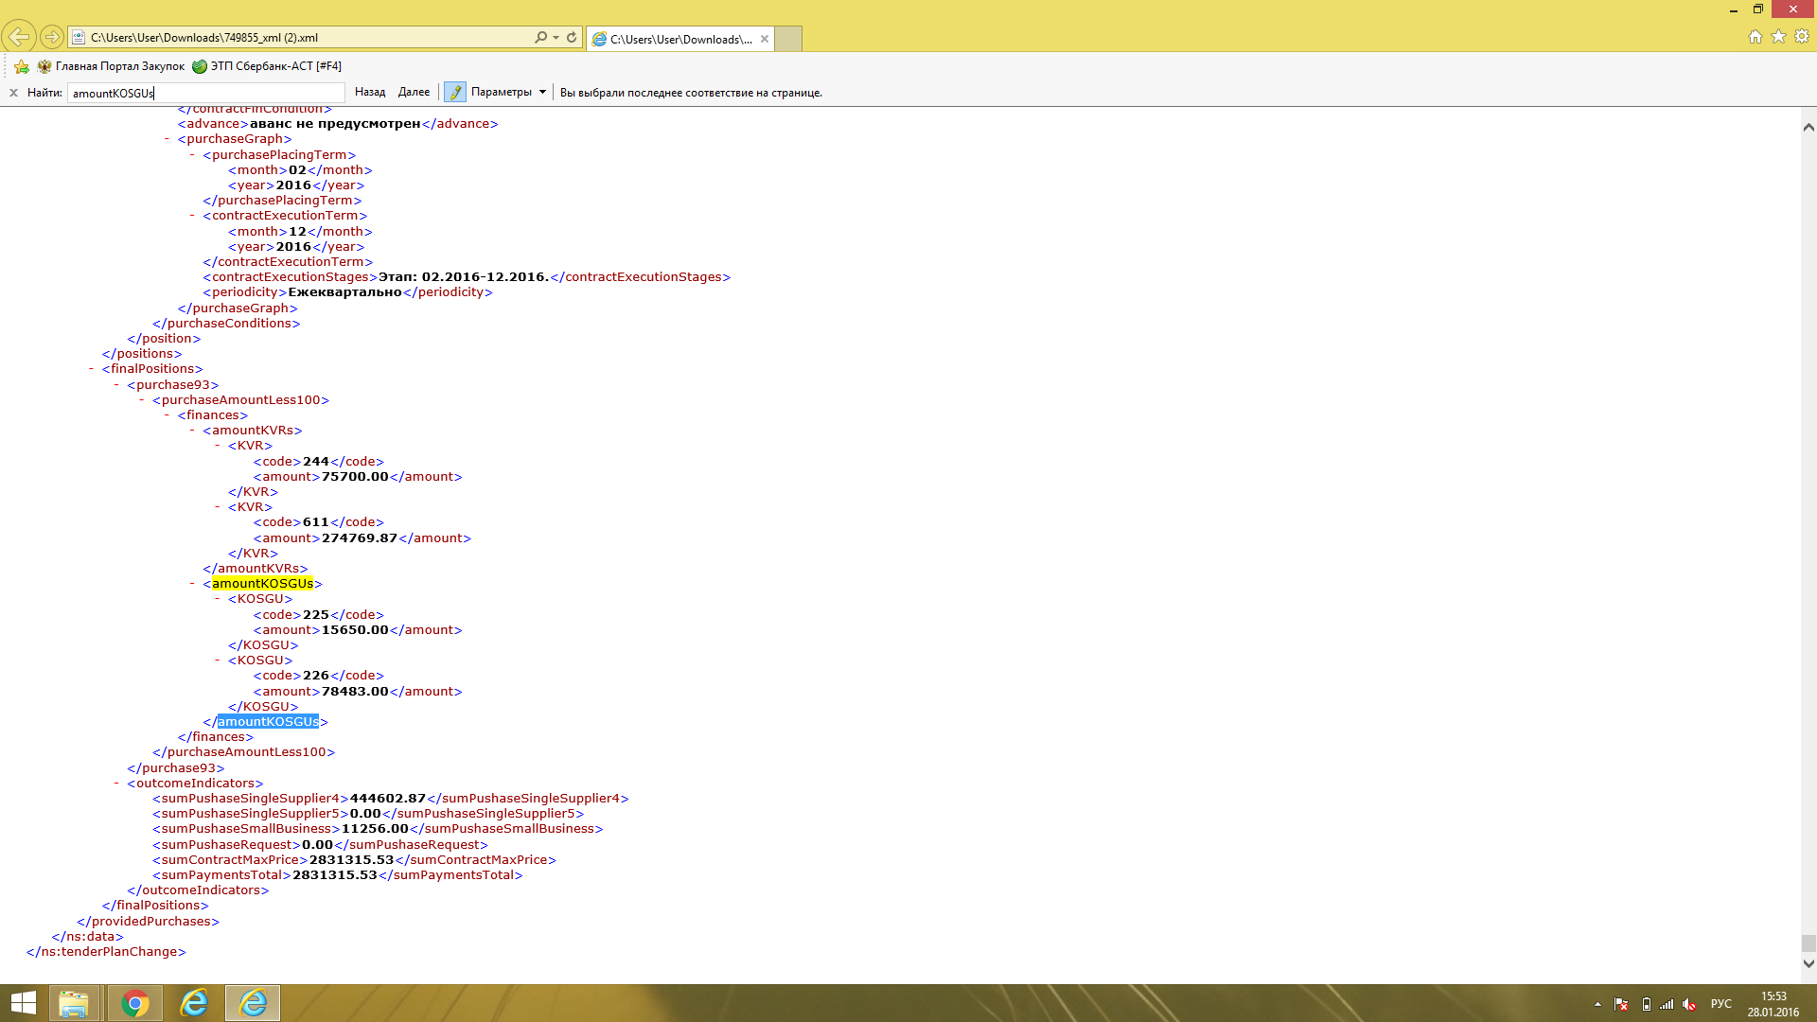Open Favorites star icon at top right
This screenshot has width=1817, height=1022.
(1778, 37)
